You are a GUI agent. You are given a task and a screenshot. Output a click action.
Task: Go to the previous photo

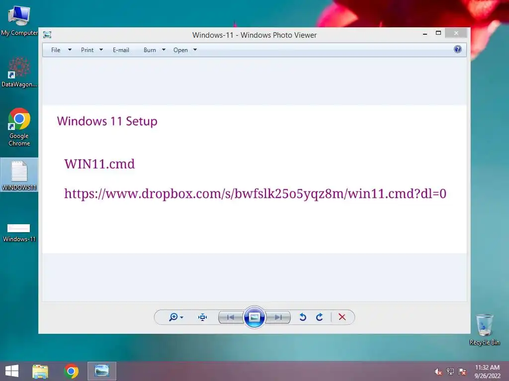231,317
